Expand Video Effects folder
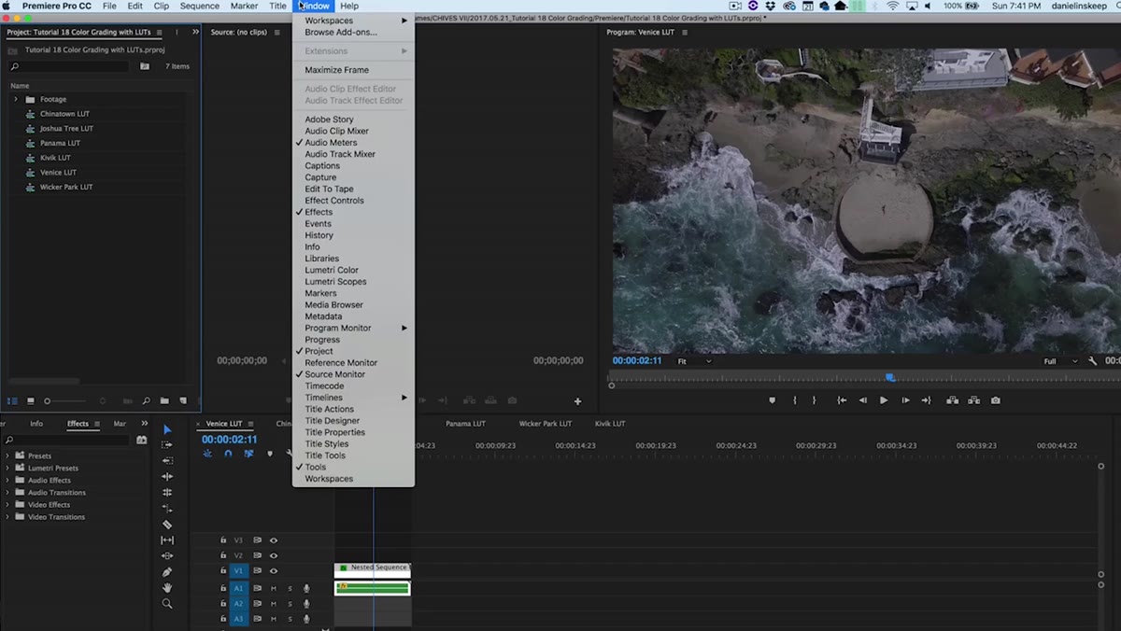 pos(7,505)
